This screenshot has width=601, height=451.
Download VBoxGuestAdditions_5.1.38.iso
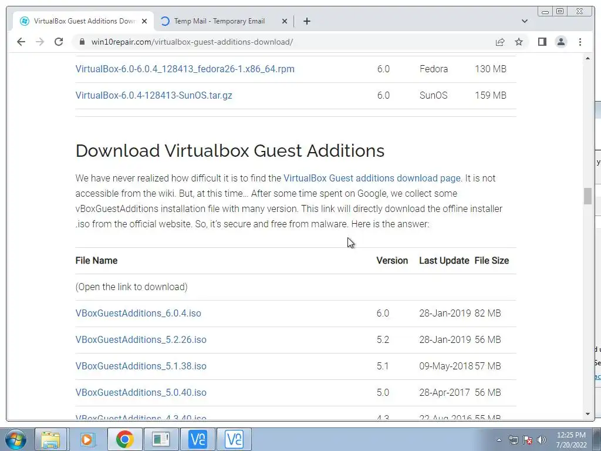point(141,366)
